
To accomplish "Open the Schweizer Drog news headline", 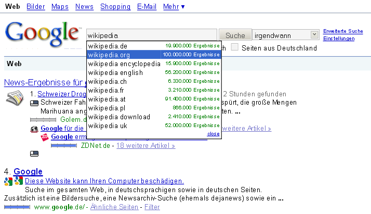I will [x=62, y=94].
